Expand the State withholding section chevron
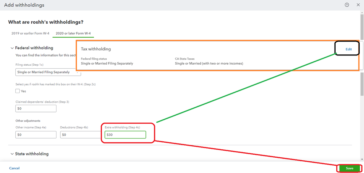 click(x=11, y=154)
